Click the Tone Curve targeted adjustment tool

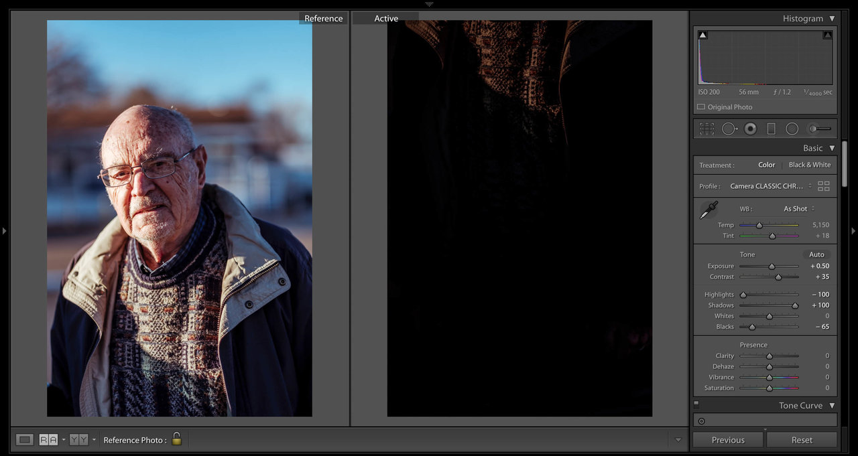(x=701, y=421)
